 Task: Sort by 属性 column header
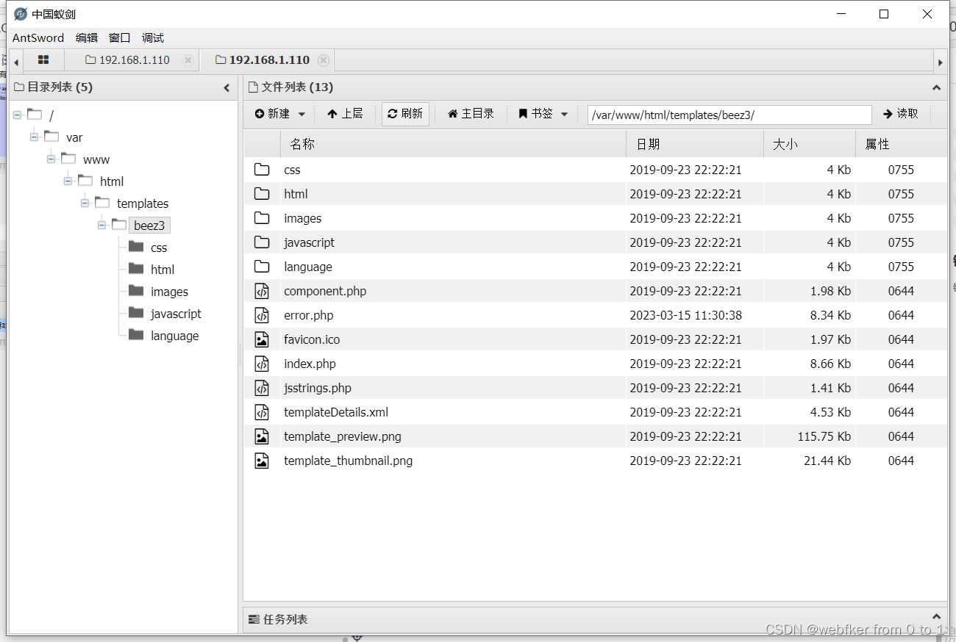(901, 144)
